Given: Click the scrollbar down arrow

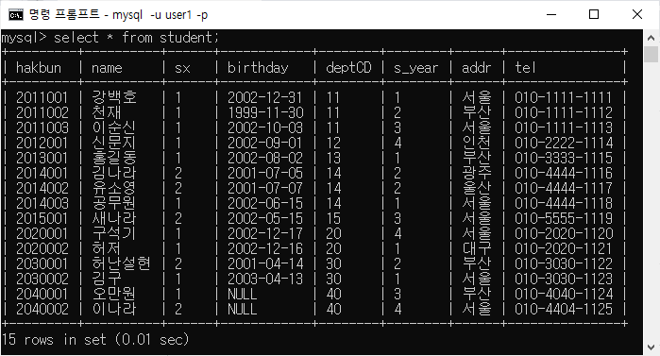Looking at the screenshot, I should (x=652, y=348).
